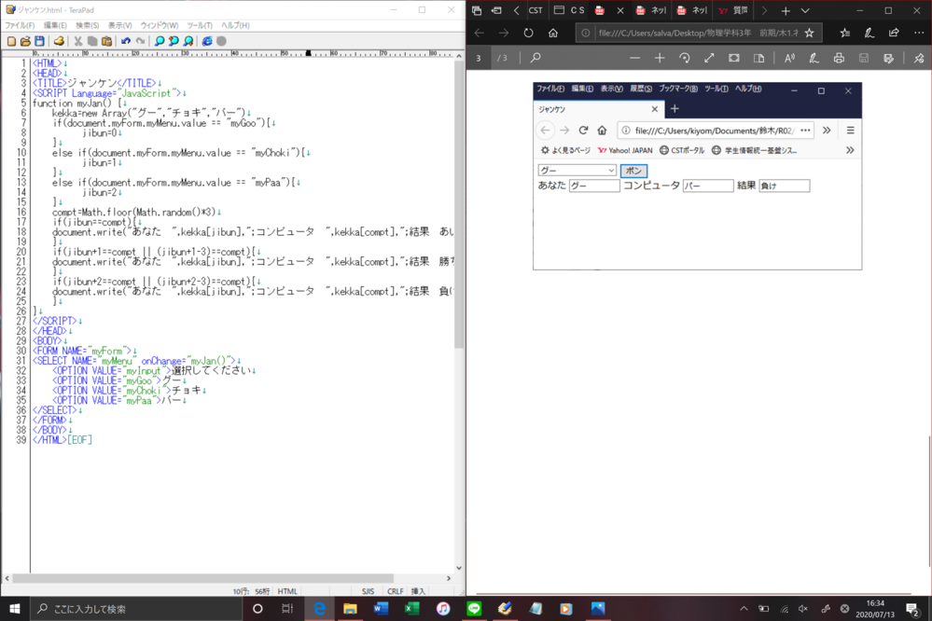Open 検索(S) menu in TeraPad
Image resolution: width=932 pixels, height=621 pixels.
click(x=88, y=25)
